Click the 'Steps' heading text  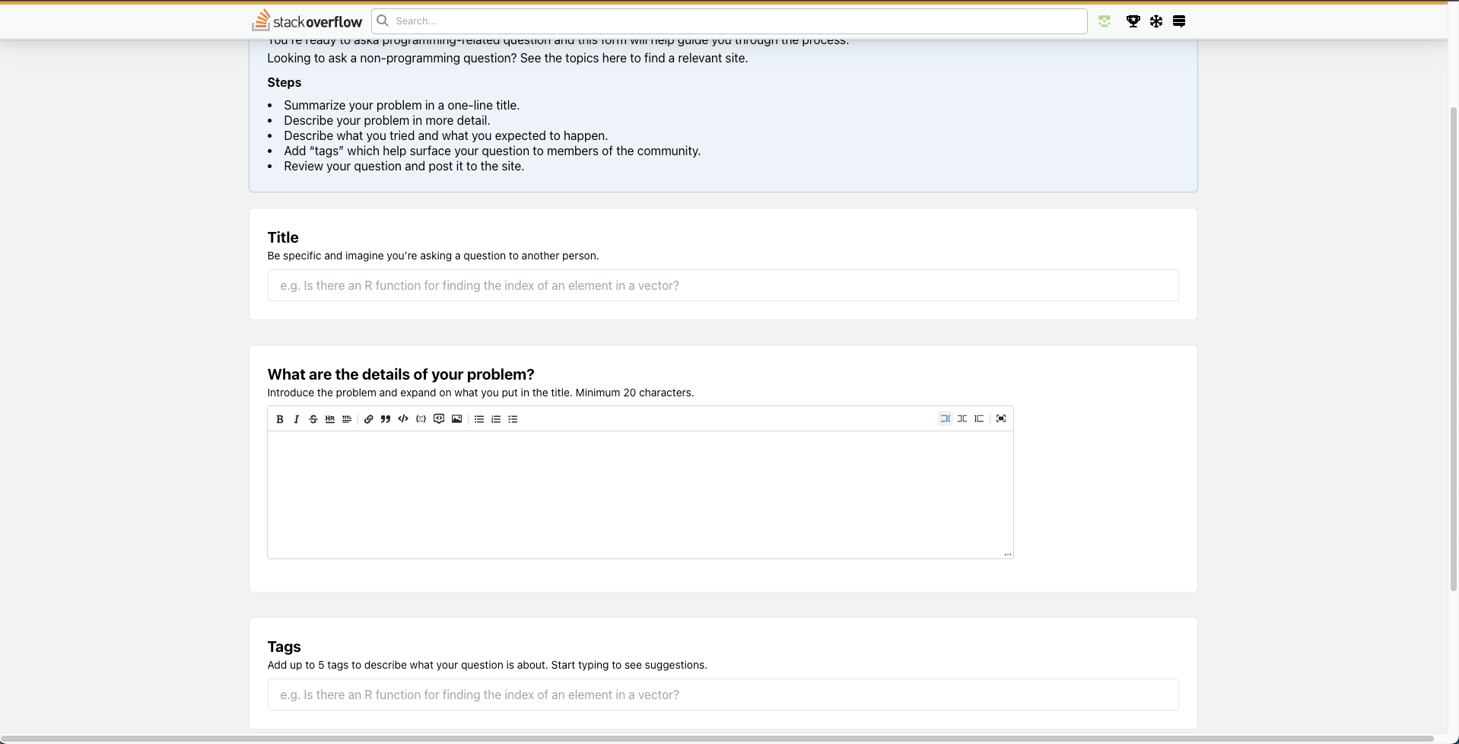pos(284,82)
